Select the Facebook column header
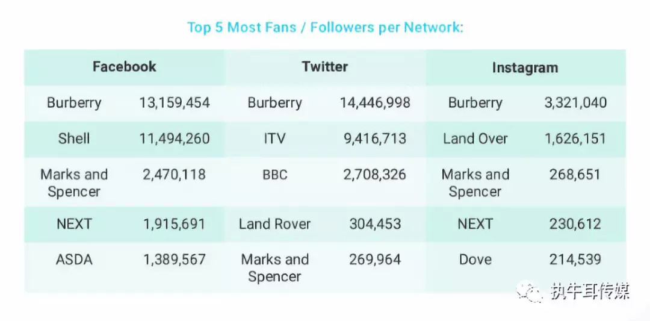The height and width of the screenshot is (321, 650). (x=124, y=67)
